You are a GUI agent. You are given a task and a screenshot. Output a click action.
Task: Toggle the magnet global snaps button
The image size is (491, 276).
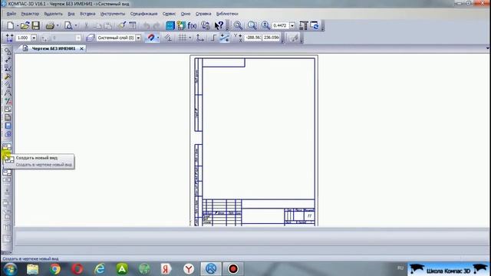pos(151,38)
